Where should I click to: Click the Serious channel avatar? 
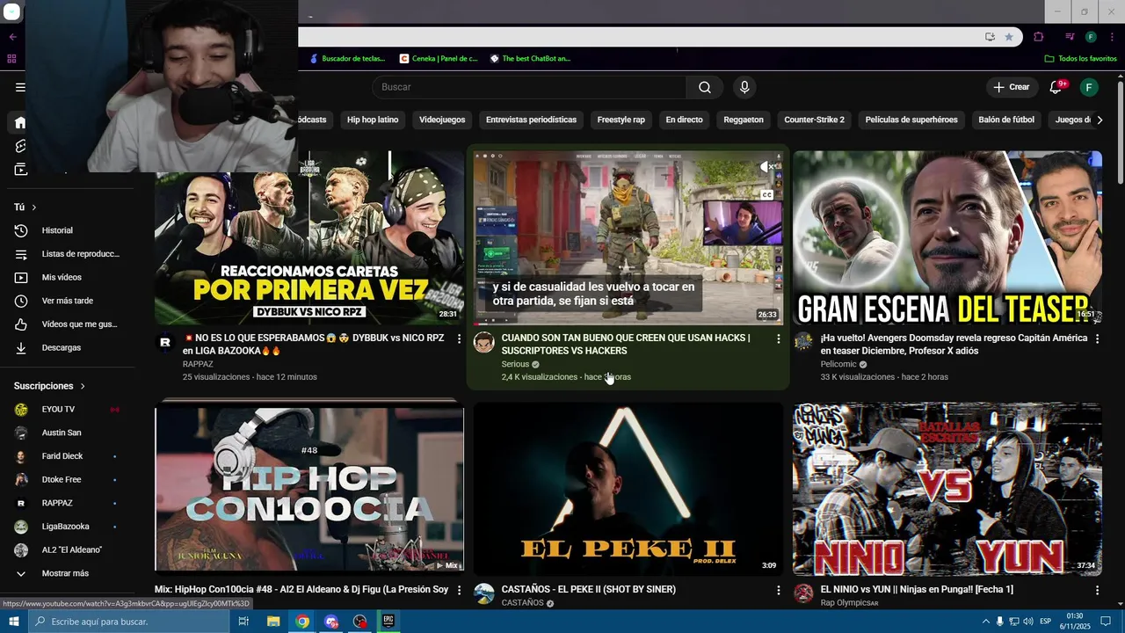pos(484,343)
